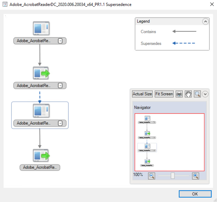Click OK to close the dialog
Screen dimensions: 217x202
point(195,194)
